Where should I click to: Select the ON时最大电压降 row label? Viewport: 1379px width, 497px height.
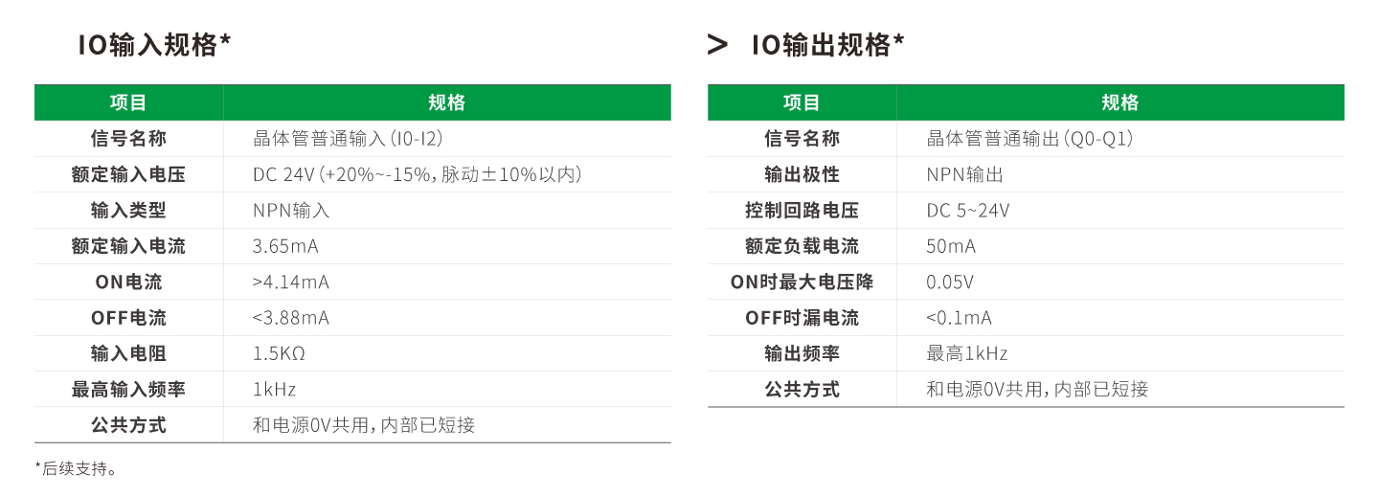802,282
